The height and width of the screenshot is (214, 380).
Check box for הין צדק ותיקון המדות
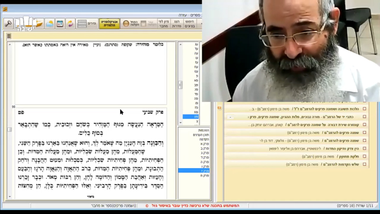click(x=364, y=148)
